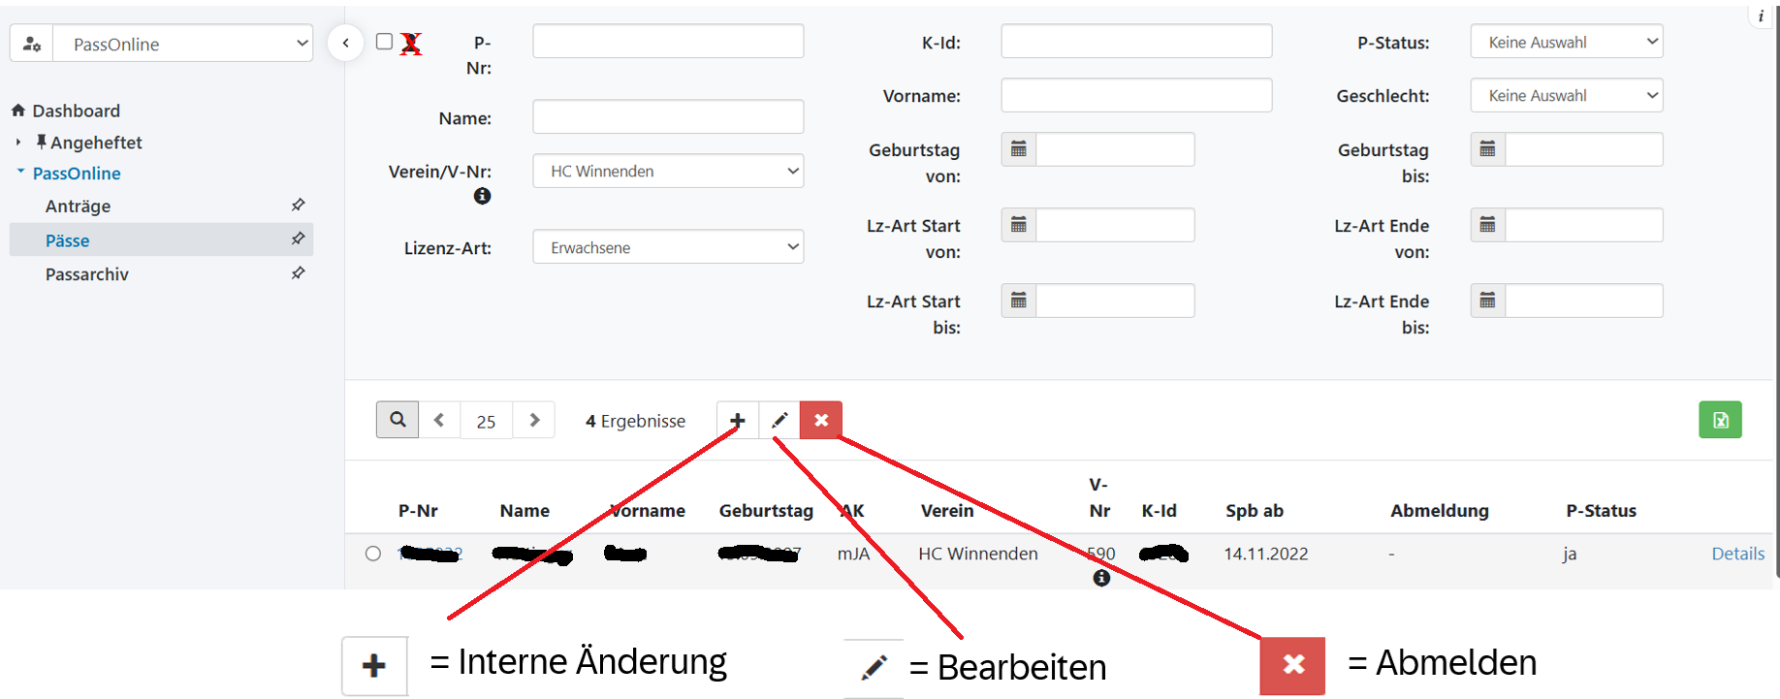
Task: Open Passarchiv in the sidebar
Action: (87, 274)
